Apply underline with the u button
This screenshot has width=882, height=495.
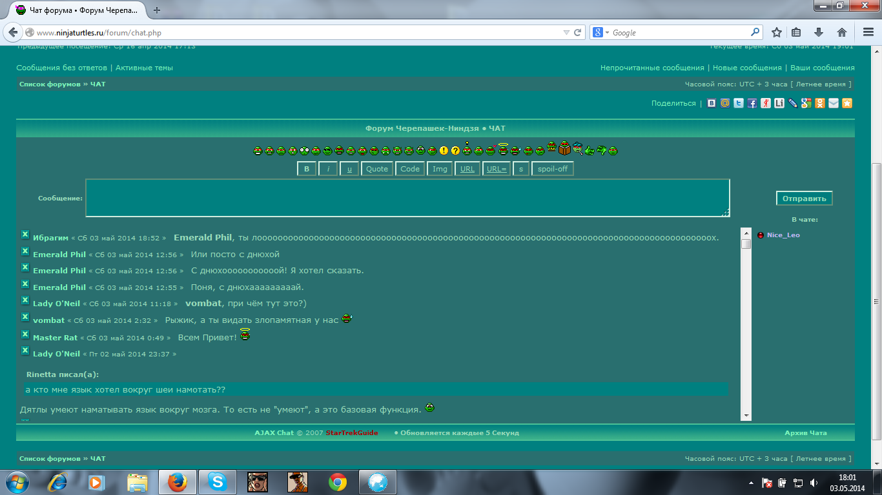[349, 169]
